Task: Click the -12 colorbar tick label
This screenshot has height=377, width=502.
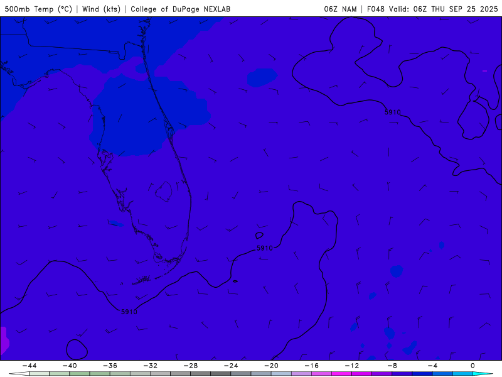Action: pos(352,366)
